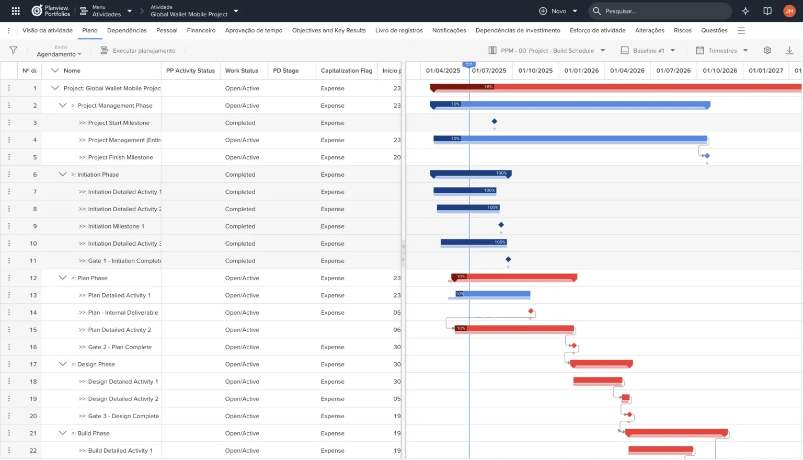Collapse the Initiation Phase group

coord(63,174)
